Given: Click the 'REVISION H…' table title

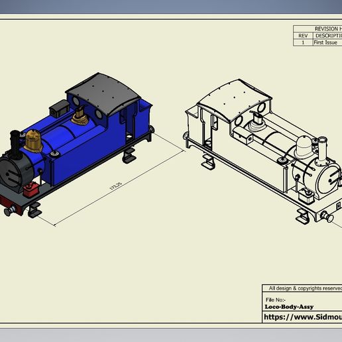Looking at the screenshot, I should tap(328, 28).
